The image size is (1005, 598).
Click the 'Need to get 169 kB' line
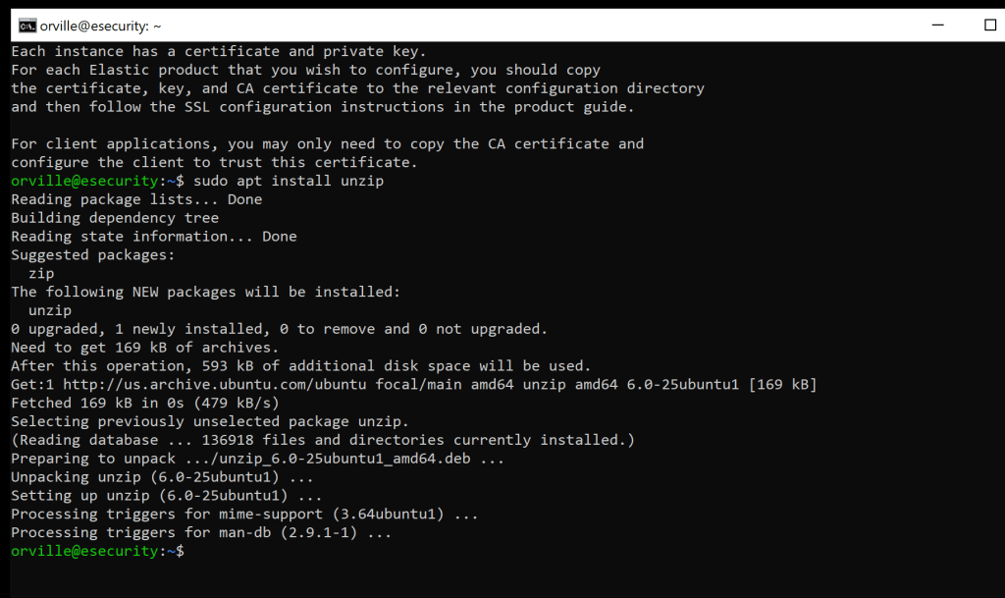click(145, 347)
